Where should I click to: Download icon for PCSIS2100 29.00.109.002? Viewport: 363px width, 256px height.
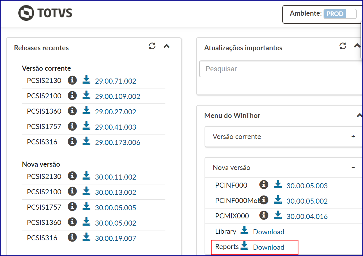(86, 95)
